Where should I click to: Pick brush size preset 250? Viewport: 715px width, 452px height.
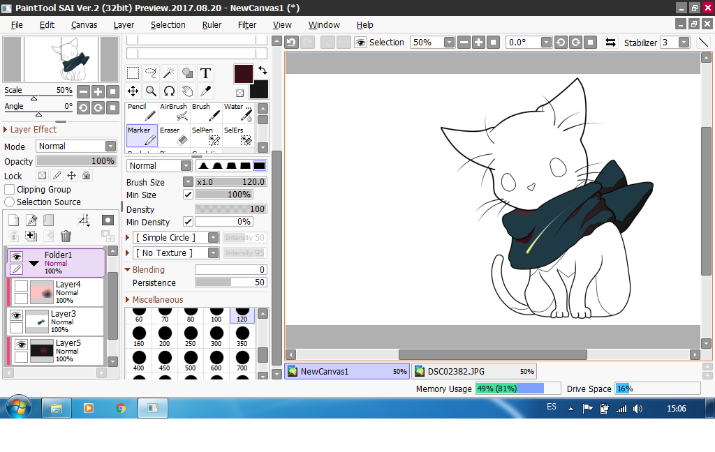click(191, 337)
